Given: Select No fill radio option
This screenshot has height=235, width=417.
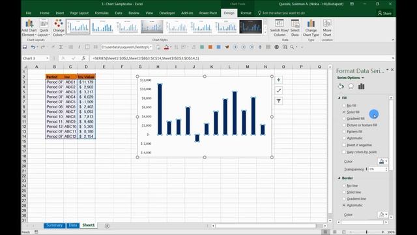Looking at the screenshot, I should click(344, 106).
